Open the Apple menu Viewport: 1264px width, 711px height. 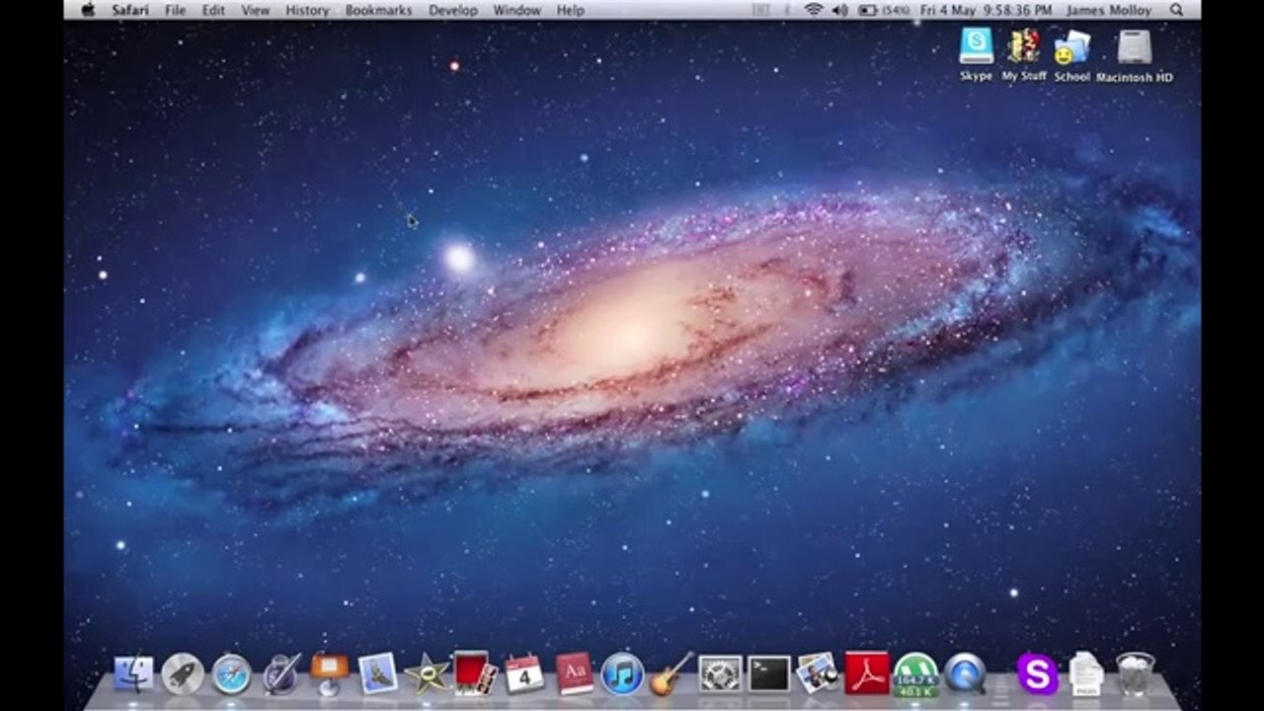88,10
